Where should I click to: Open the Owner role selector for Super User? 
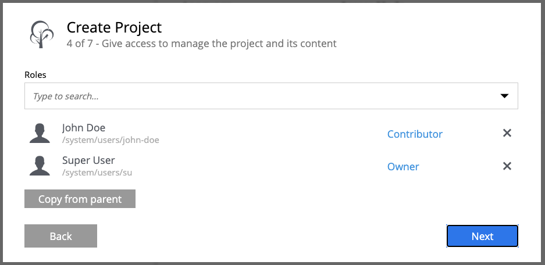pos(403,167)
